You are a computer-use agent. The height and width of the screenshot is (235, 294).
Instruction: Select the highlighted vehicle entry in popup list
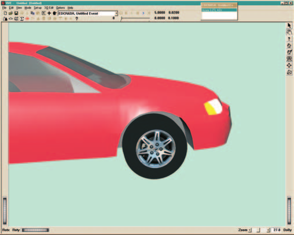click(x=219, y=10)
